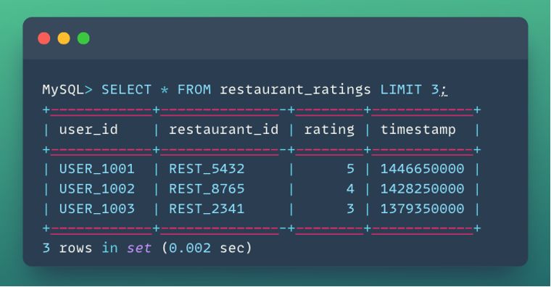Click the MySQL> prompt text
The height and width of the screenshot is (287, 551).
(67, 90)
